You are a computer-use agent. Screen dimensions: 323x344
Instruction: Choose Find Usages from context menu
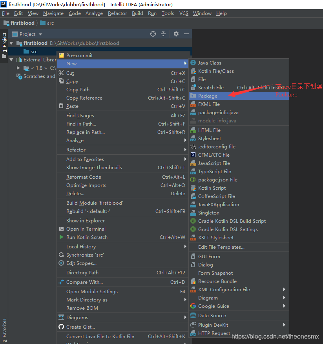pyautogui.click(x=122, y=115)
